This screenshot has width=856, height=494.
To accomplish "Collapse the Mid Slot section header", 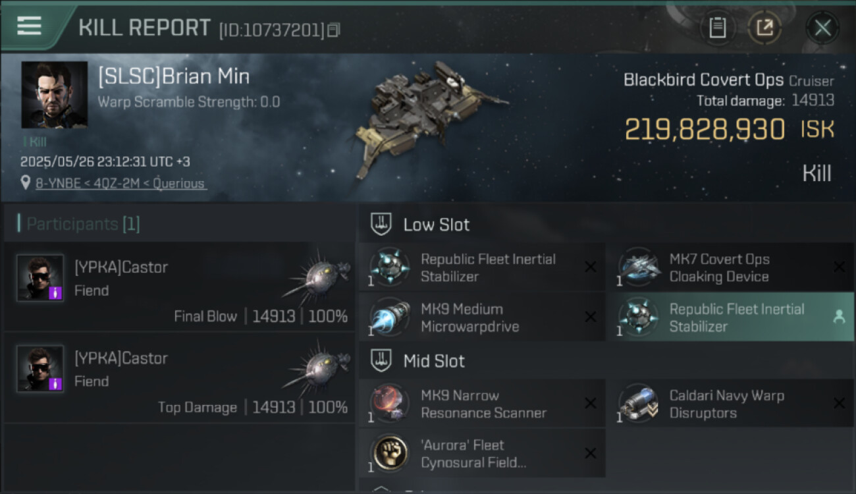I will pos(433,361).
